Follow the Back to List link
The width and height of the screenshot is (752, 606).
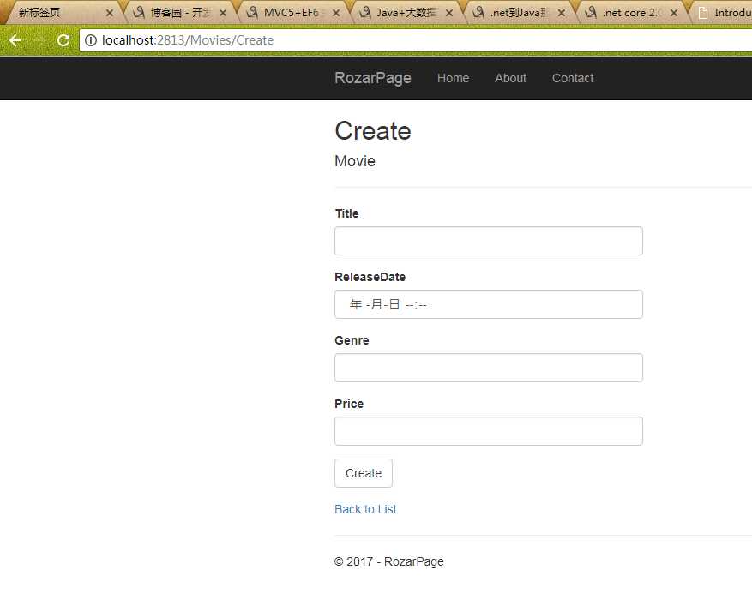(365, 509)
